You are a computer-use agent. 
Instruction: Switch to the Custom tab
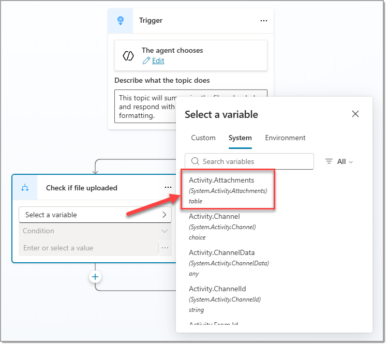pos(204,138)
